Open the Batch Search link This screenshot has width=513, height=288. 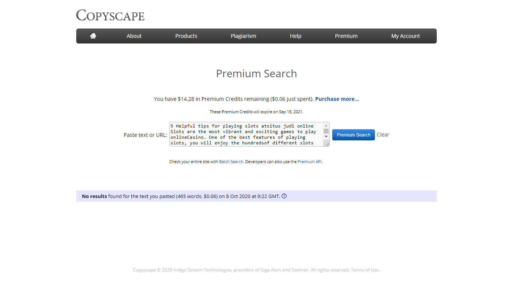coord(231,162)
